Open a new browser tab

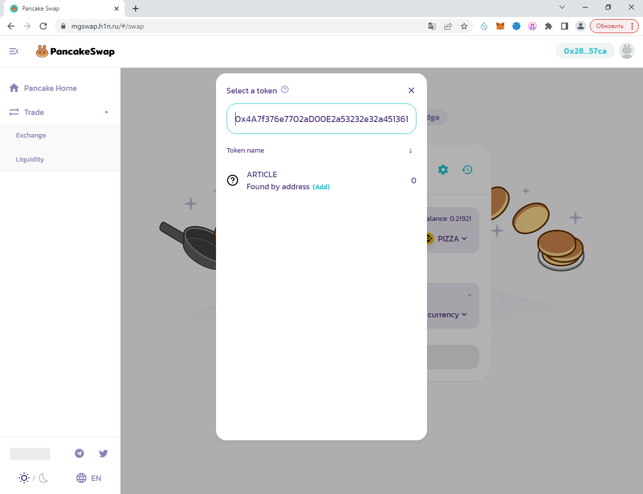(x=136, y=9)
